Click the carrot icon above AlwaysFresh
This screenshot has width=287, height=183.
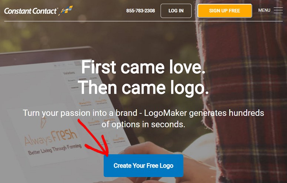[x=43, y=123]
